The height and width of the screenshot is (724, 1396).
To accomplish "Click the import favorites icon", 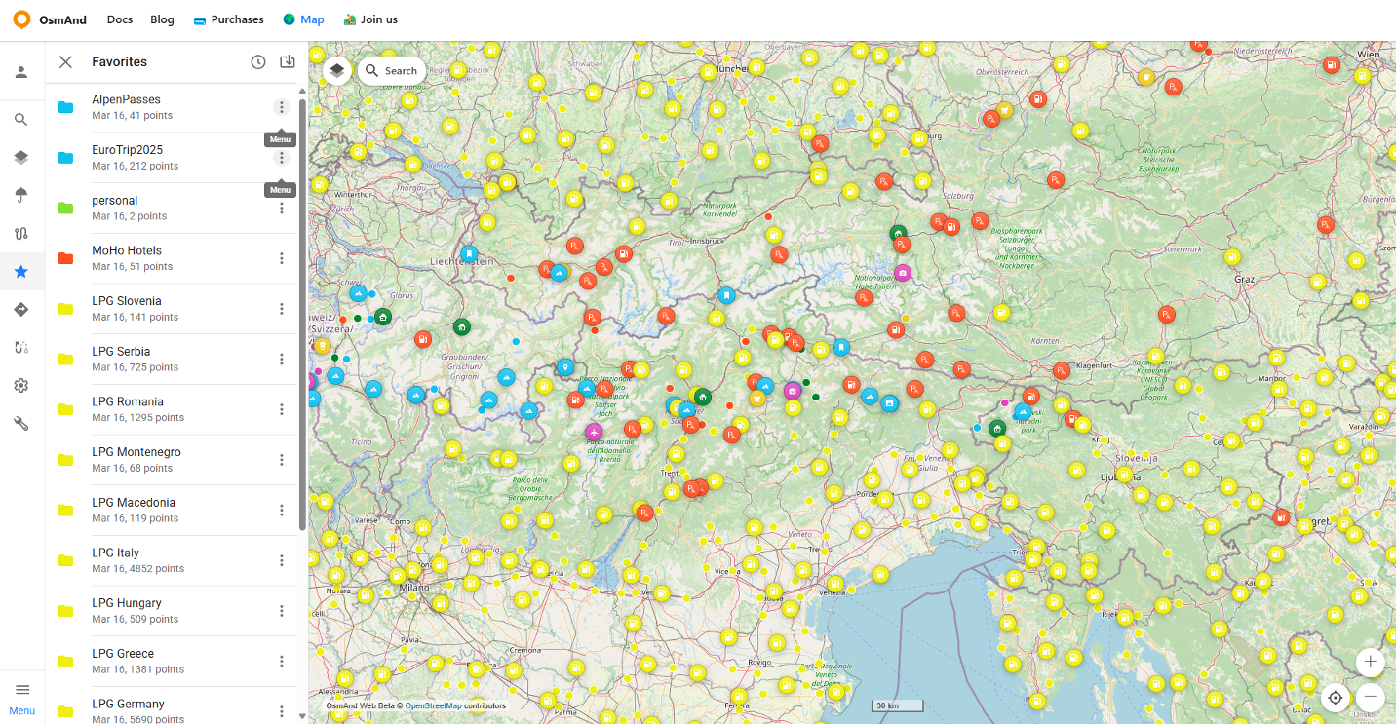I will point(288,62).
